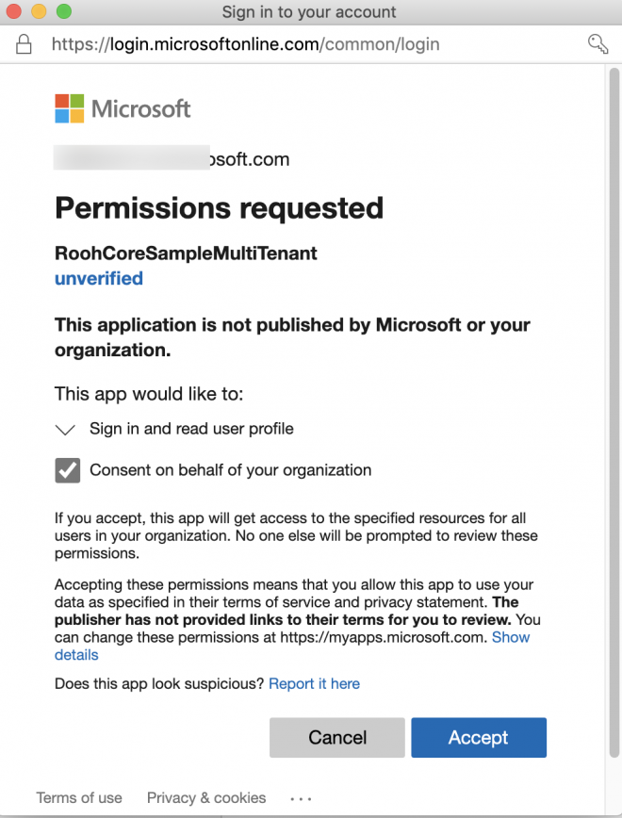Select the Terms of use footer item
The height and width of the screenshot is (818, 622).
pyautogui.click(x=79, y=798)
